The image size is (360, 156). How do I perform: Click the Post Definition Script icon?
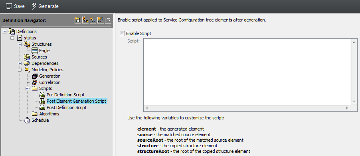tap(42, 107)
